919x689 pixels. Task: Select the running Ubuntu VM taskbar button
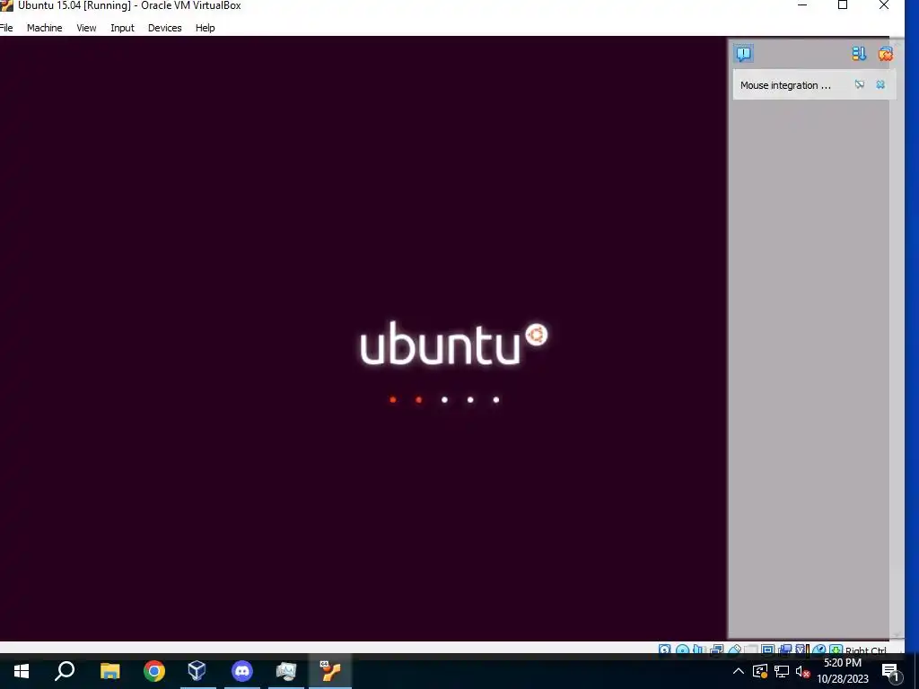[330, 671]
